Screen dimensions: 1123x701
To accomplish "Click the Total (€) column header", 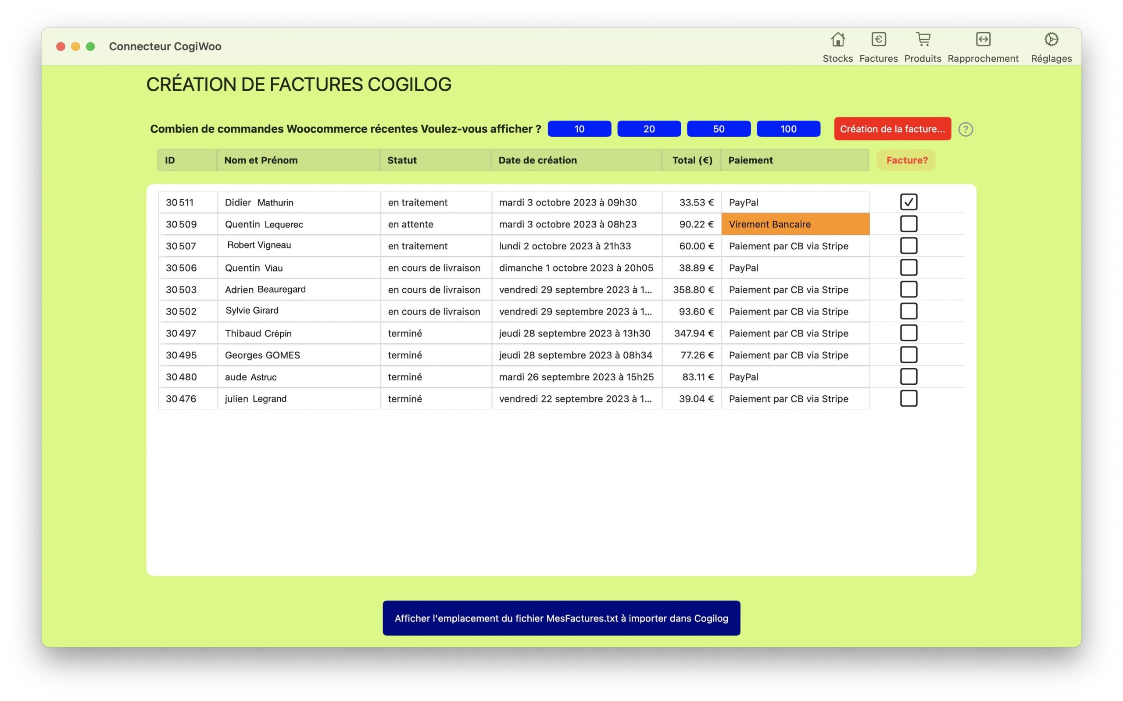I will (x=691, y=160).
